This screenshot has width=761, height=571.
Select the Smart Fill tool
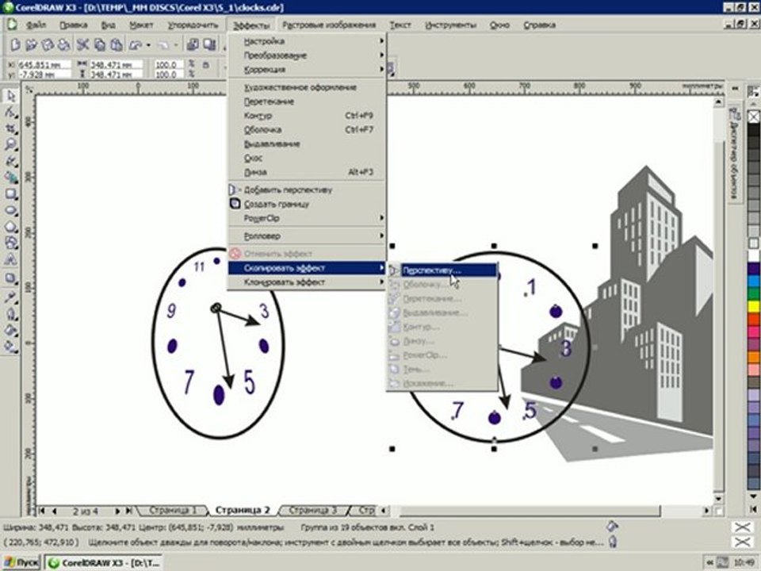pyautogui.click(x=10, y=178)
